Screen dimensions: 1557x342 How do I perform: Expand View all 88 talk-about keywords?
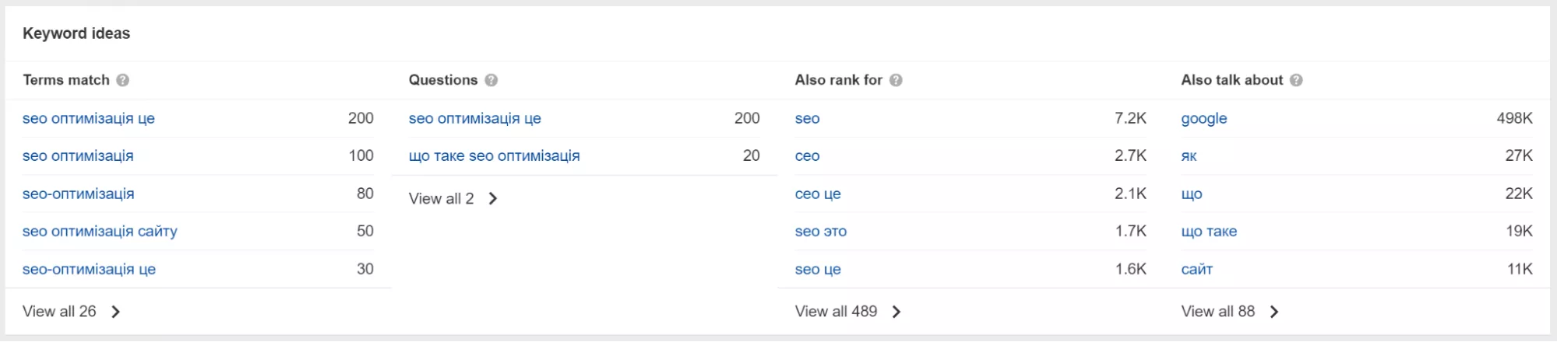pyautogui.click(x=1230, y=312)
